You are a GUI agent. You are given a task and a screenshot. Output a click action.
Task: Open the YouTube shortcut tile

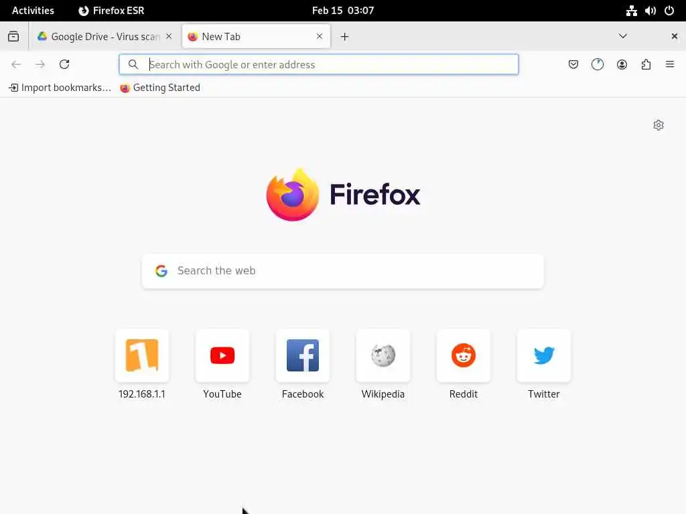(222, 364)
